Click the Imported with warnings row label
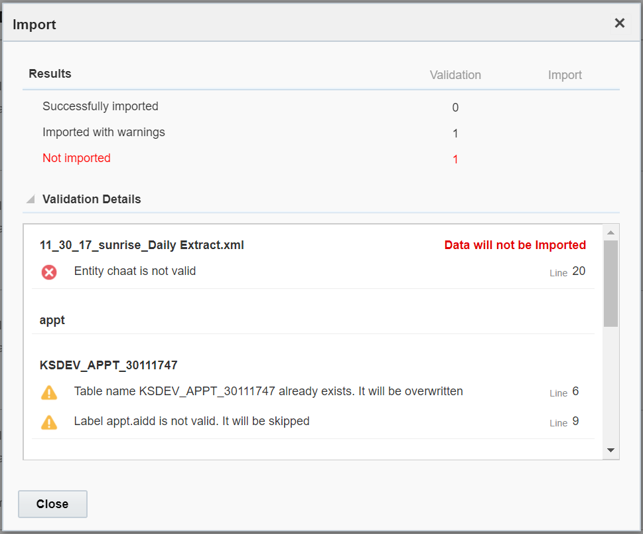This screenshot has height=534, width=643. (x=104, y=132)
